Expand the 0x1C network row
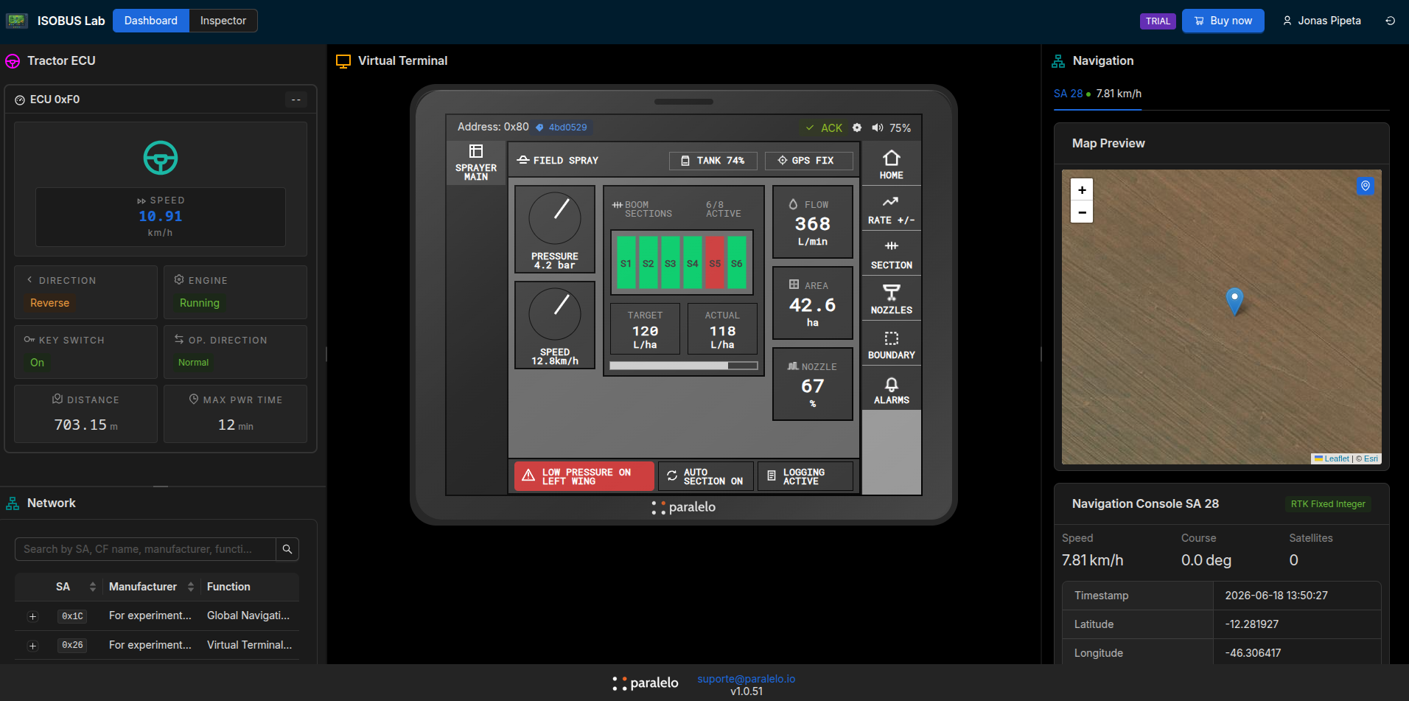The width and height of the screenshot is (1409, 701). [32, 616]
